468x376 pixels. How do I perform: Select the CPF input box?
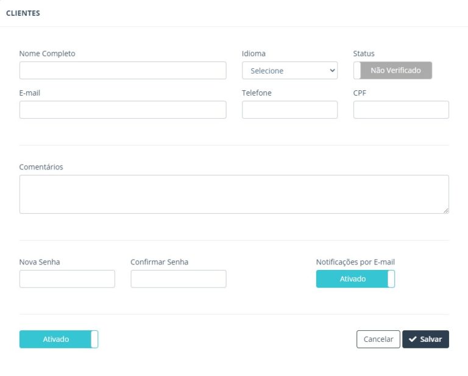coord(401,110)
